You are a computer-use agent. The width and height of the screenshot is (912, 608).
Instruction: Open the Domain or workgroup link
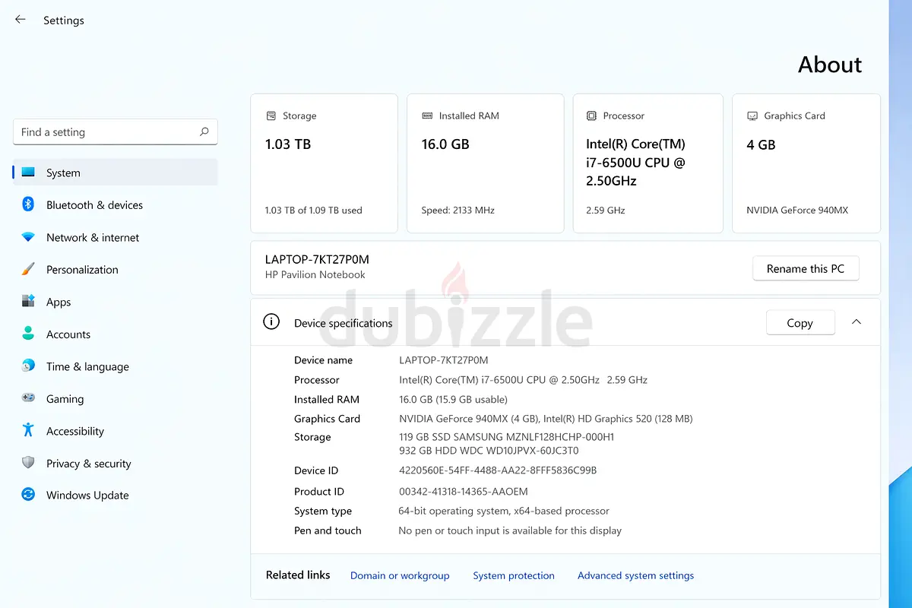(x=400, y=575)
